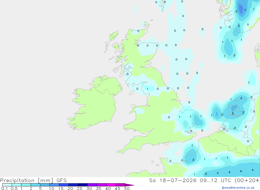The width and height of the screenshot is (260, 190).
Task: Click the lightest 0.1–0.5 mm legend swatch
Action: coord(7,185)
